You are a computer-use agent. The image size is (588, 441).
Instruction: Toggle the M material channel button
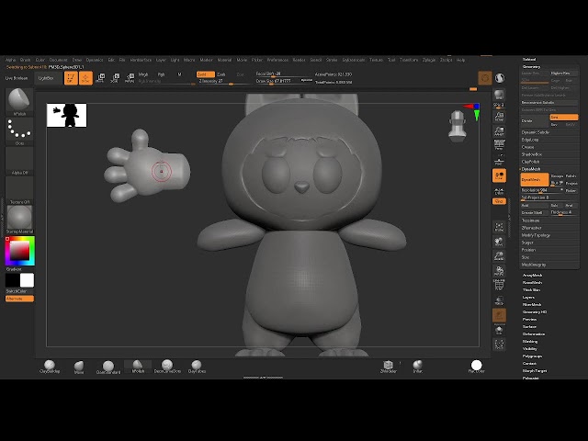coord(179,74)
